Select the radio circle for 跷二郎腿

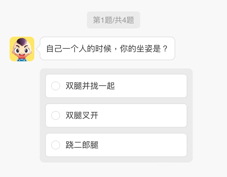point(56,145)
